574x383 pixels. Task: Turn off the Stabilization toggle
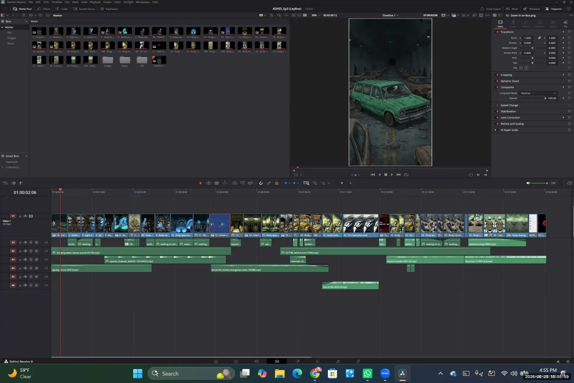[x=497, y=111]
